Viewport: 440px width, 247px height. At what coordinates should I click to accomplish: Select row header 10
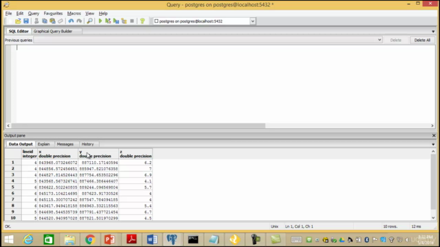[x=13, y=218]
